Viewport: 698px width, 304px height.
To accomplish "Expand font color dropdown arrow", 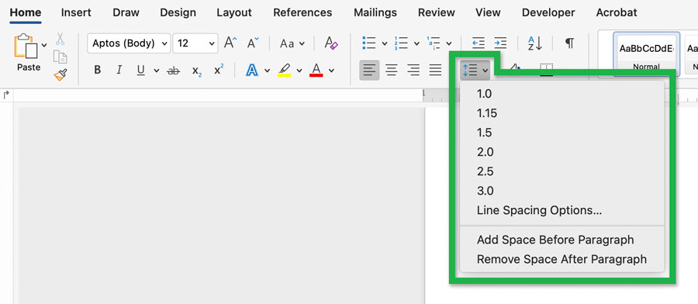I will click(x=331, y=71).
